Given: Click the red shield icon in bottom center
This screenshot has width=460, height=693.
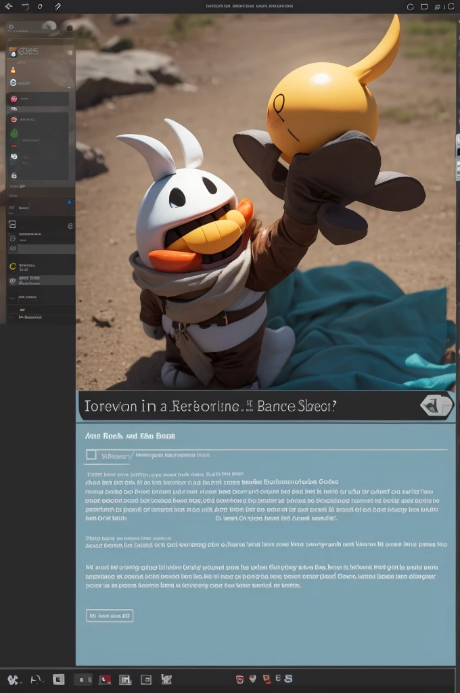Looking at the screenshot, I should [x=240, y=679].
